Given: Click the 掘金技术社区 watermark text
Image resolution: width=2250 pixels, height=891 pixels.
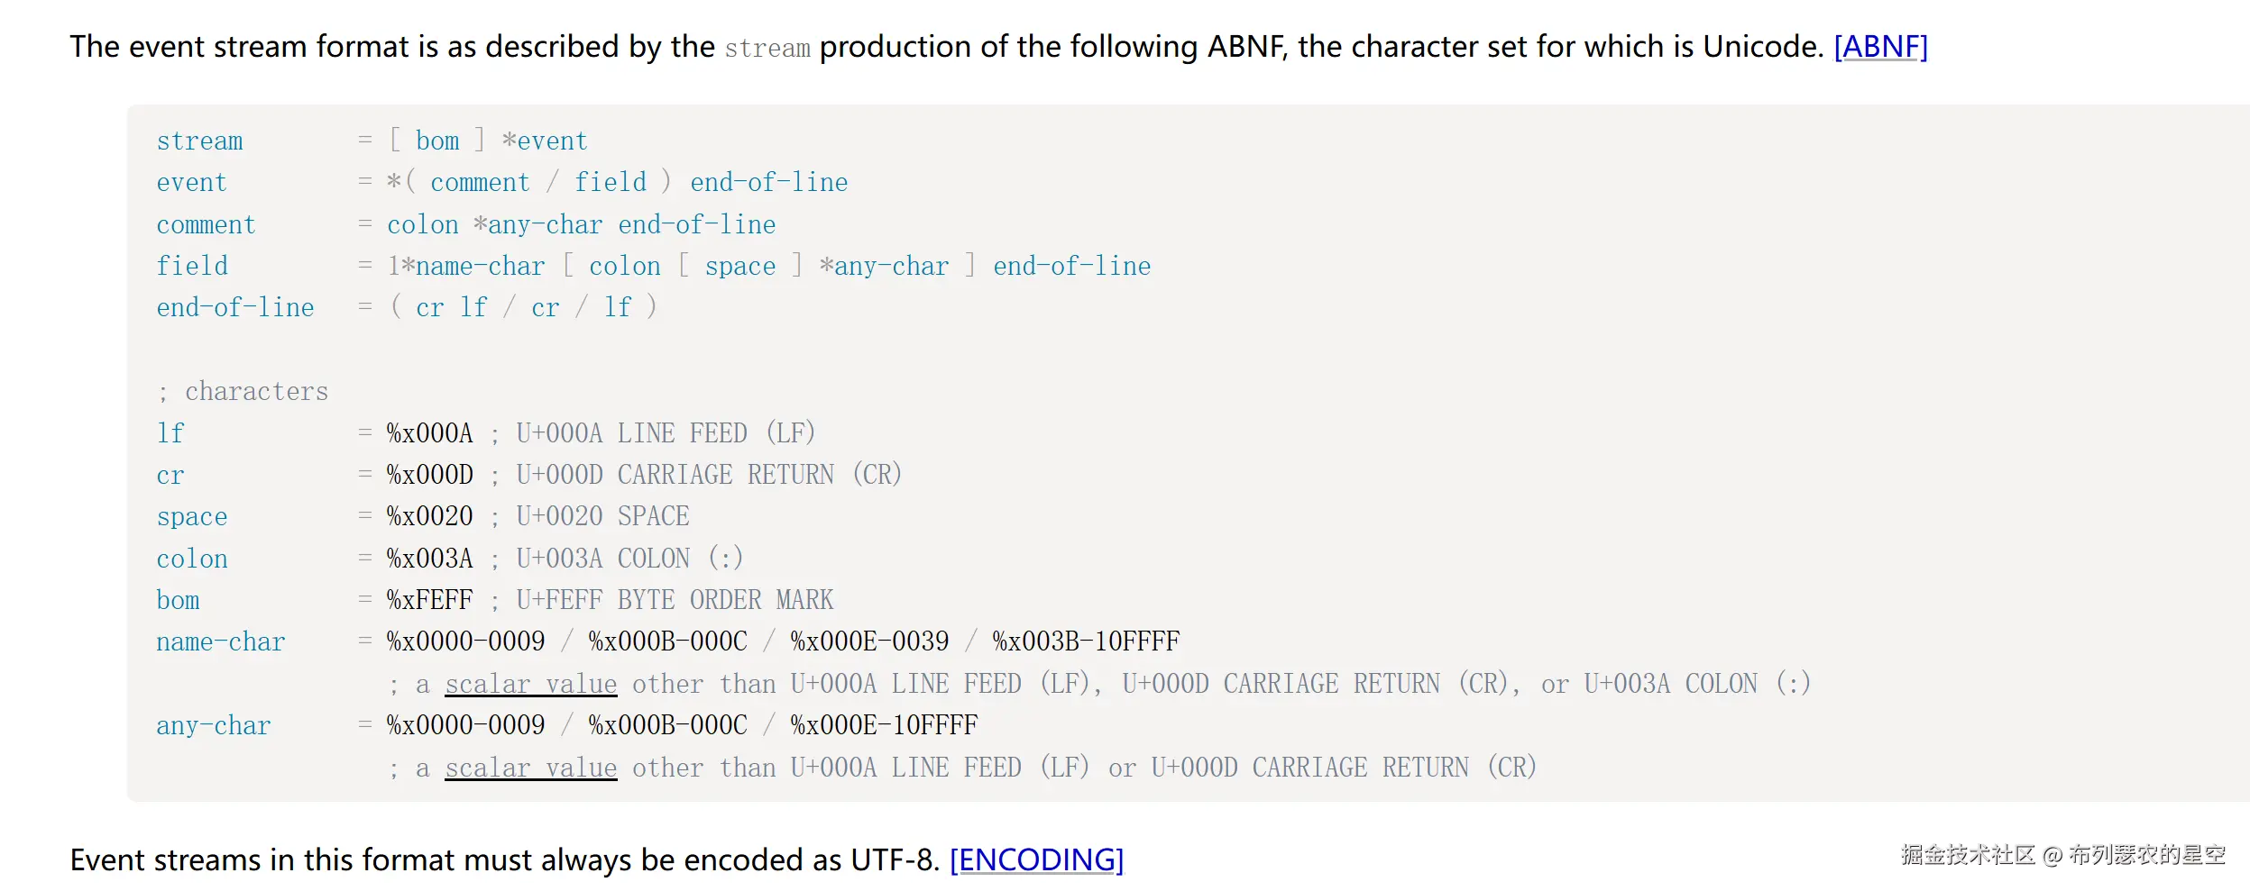Looking at the screenshot, I should (1967, 855).
